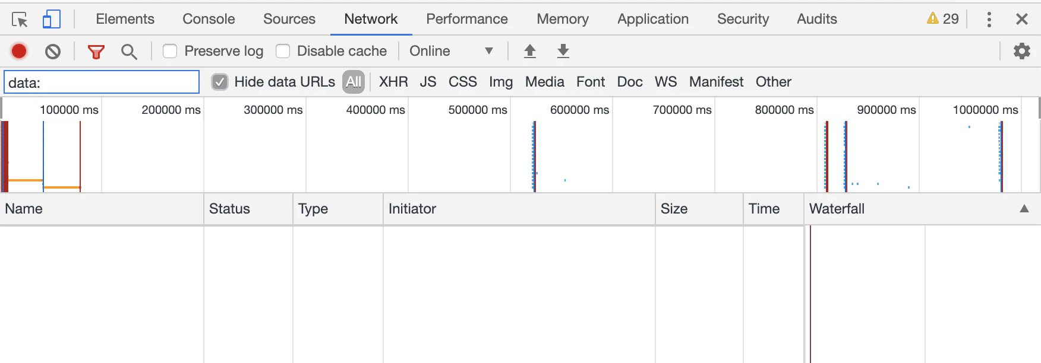Show the 29 warnings indicator

[x=943, y=19]
